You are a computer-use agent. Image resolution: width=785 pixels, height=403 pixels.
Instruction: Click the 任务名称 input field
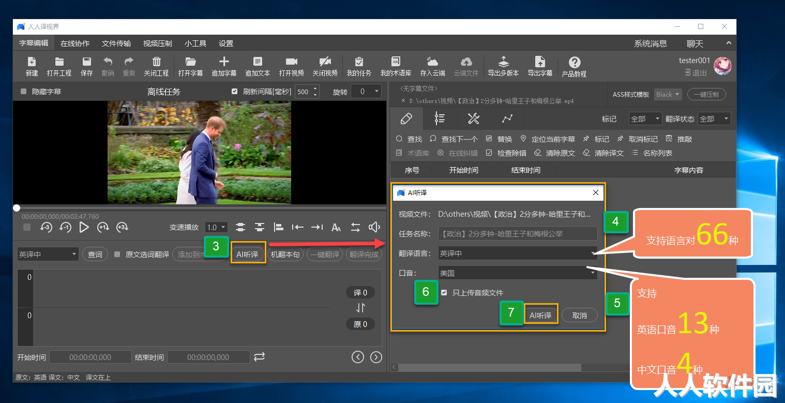tap(518, 233)
